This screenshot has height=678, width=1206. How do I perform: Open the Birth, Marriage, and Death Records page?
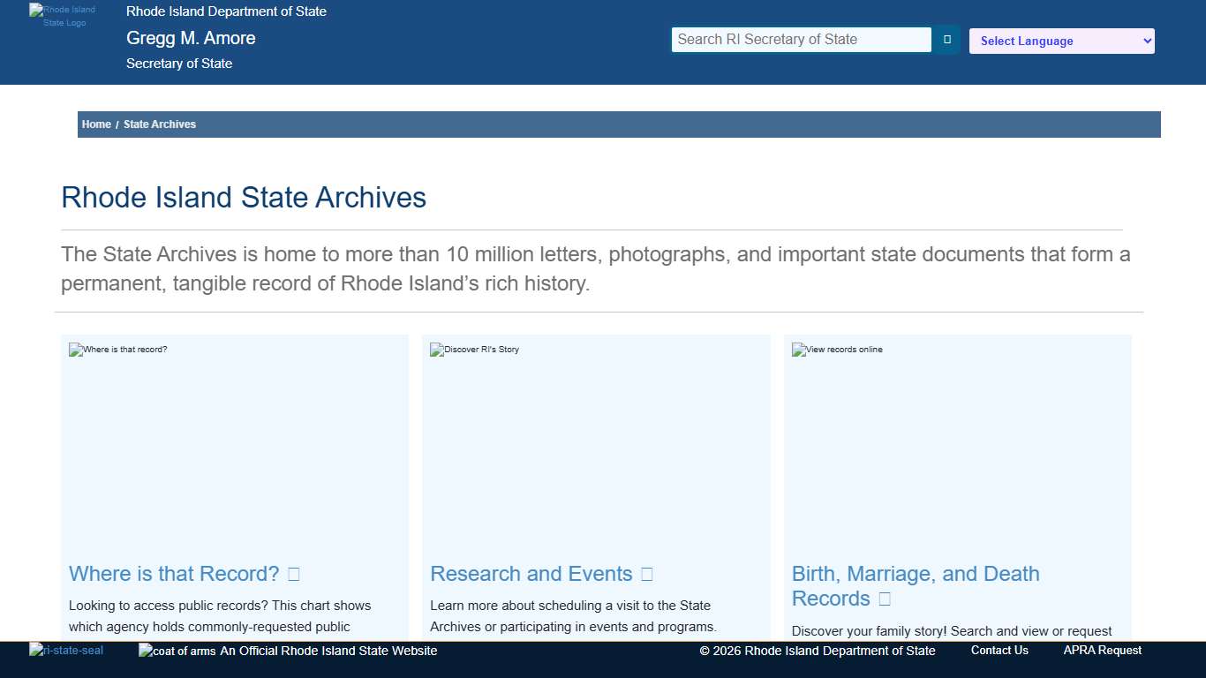(x=916, y=574)
